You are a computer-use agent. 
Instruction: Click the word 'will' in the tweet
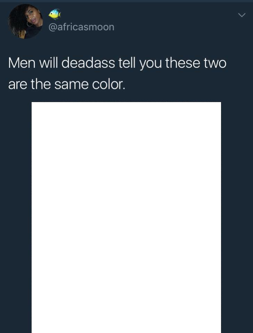(x=48, y=63)
